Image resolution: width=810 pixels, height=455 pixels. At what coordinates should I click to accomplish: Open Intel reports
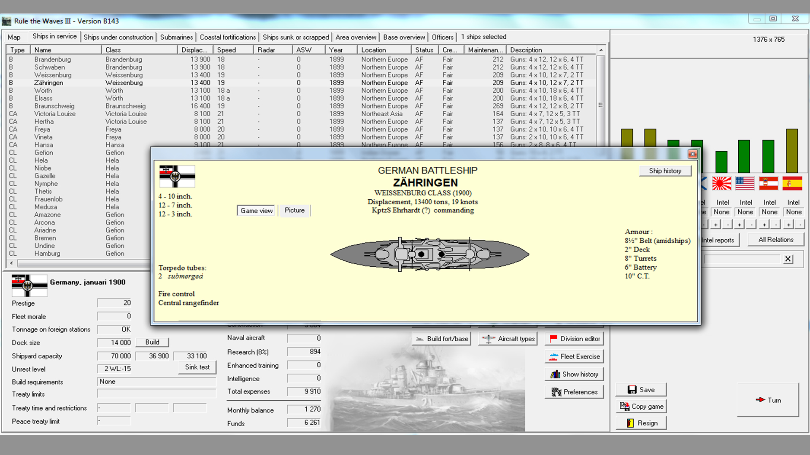click(719, 240)
